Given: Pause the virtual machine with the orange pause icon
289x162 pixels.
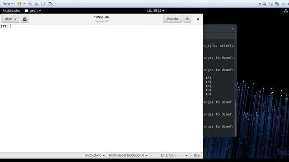Looking at the screenshot, I should [19, 4].
